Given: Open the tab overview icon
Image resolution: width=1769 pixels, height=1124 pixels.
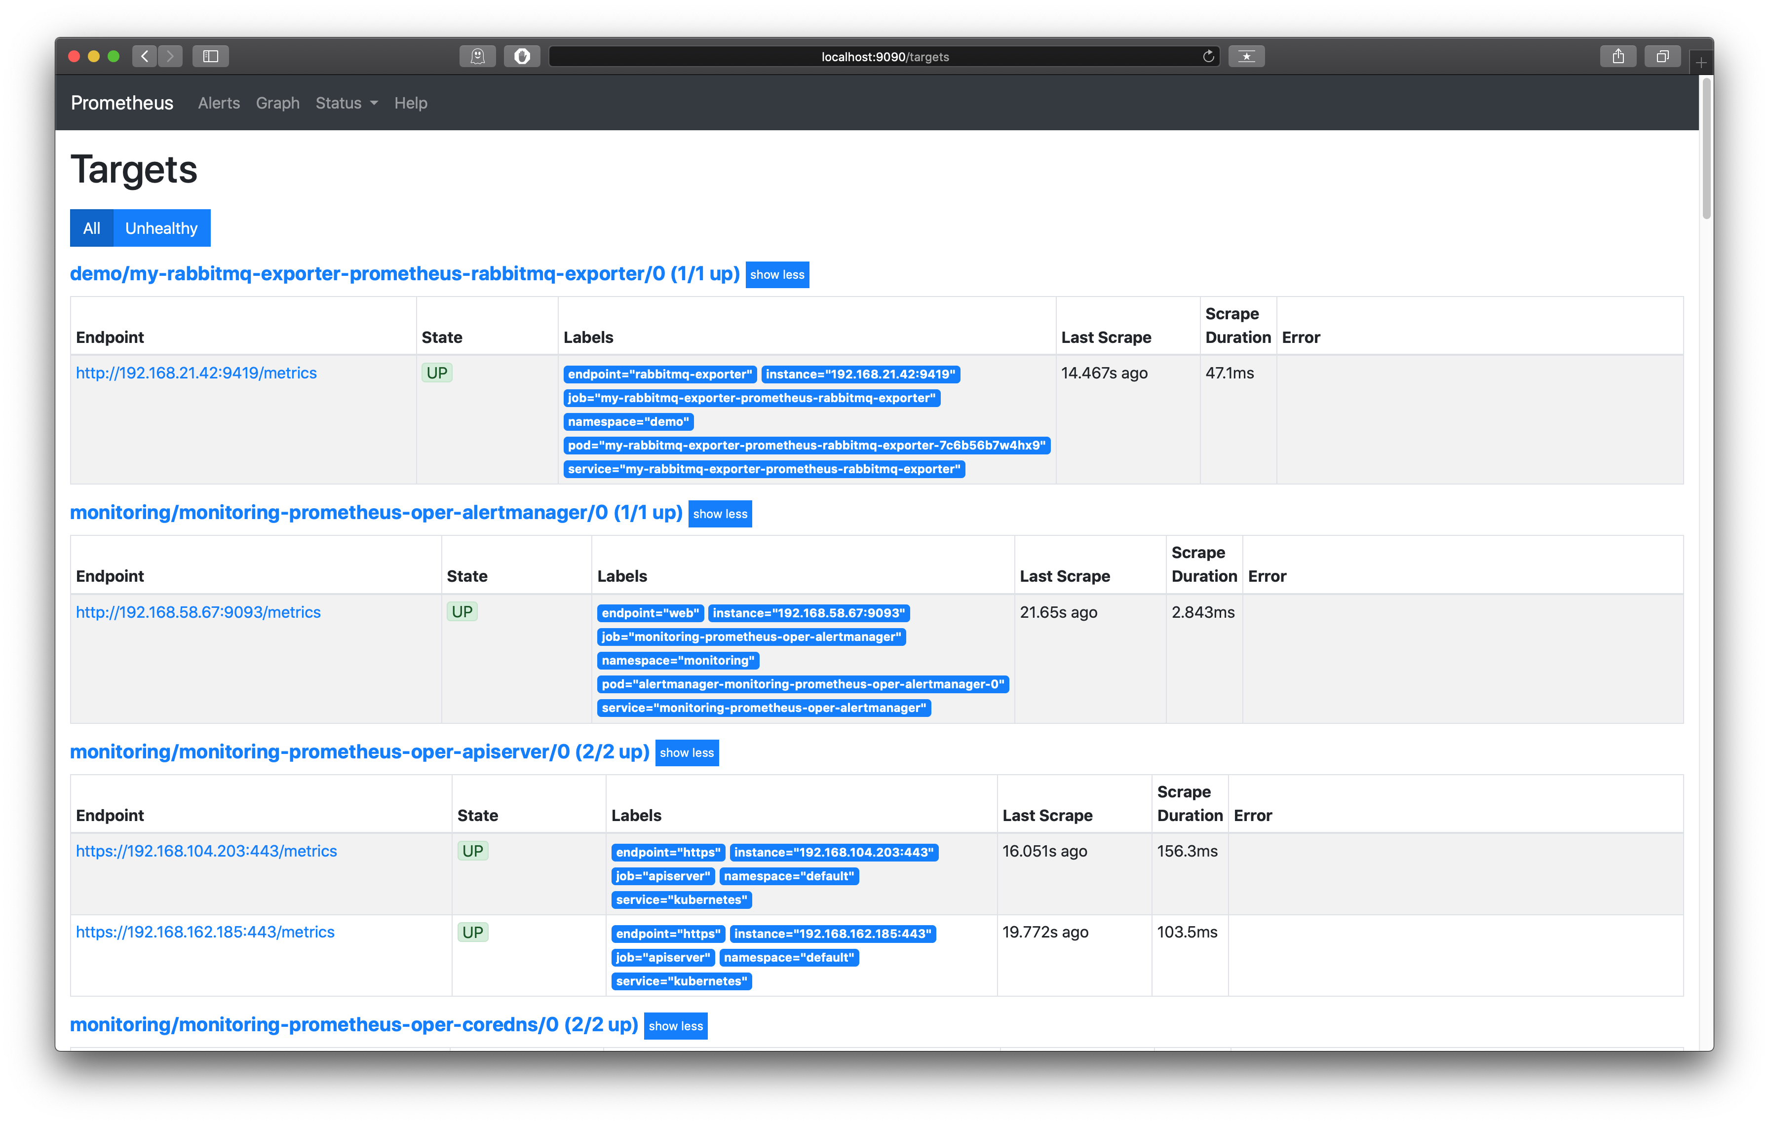Looking at the screenshot, I should 1662,57.
